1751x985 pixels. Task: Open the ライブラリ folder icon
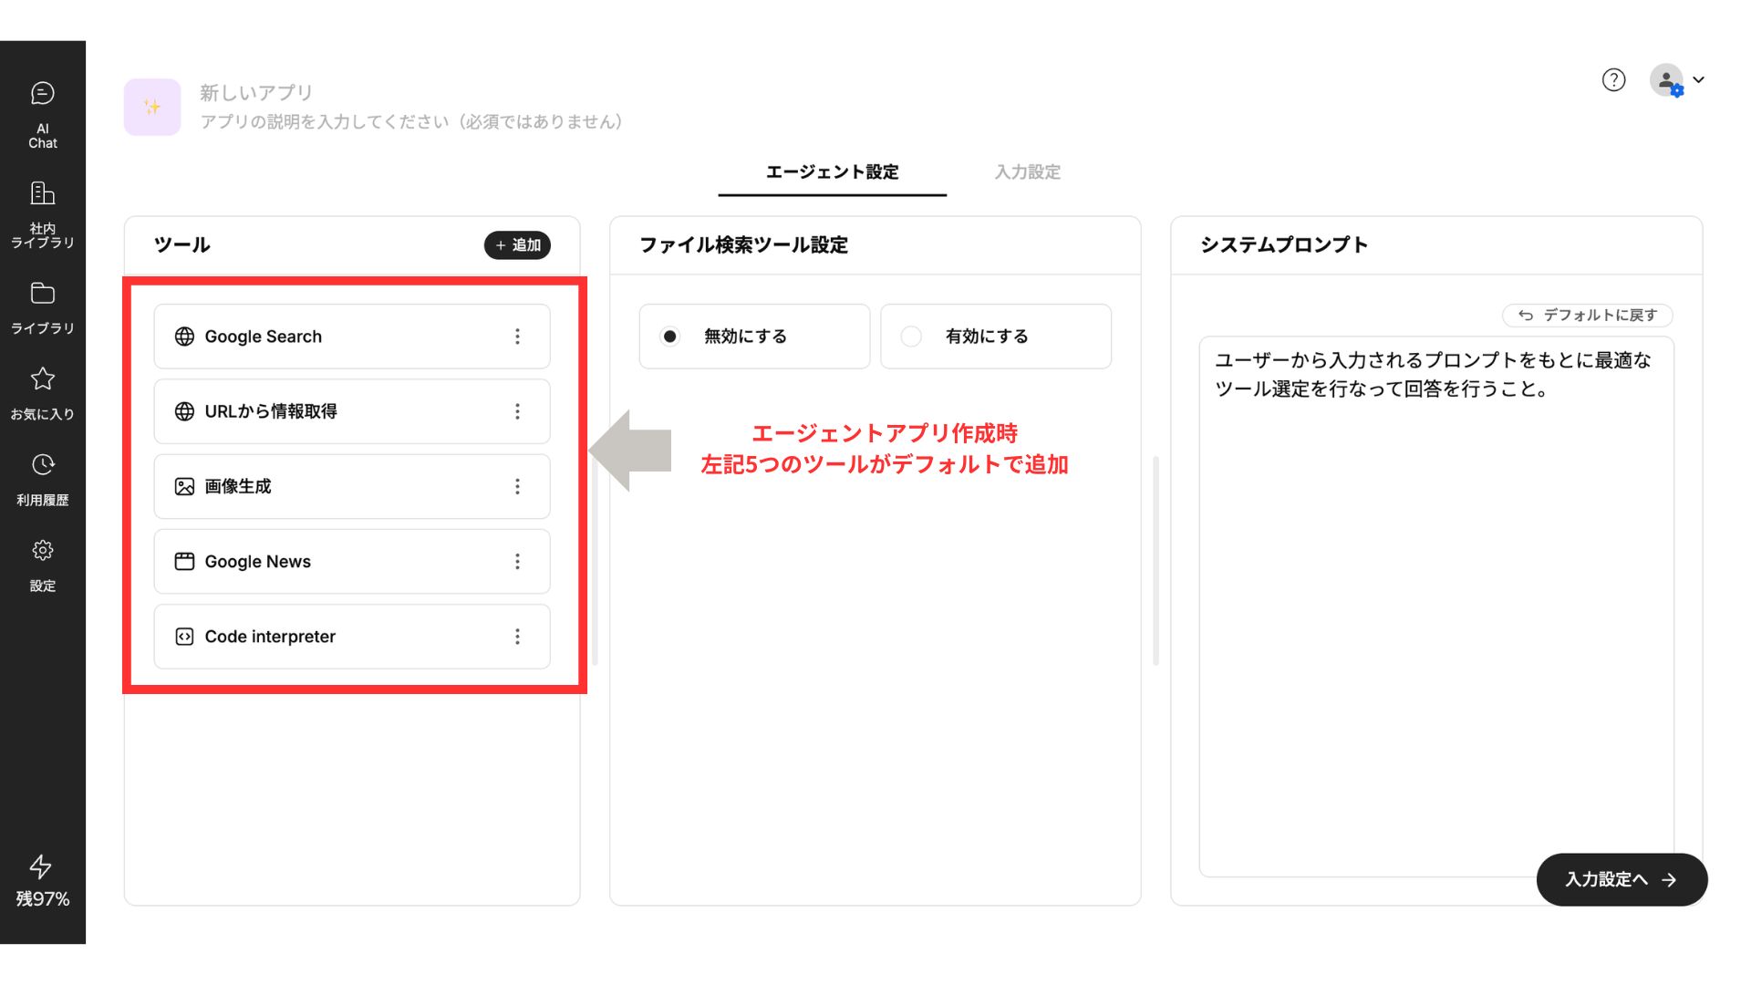(x=42, y=294)
